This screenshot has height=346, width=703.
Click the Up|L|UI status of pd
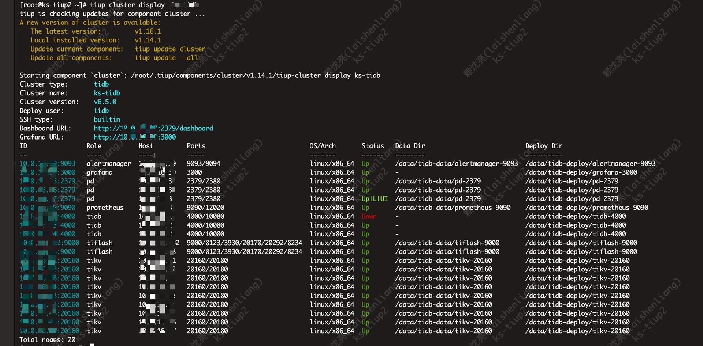[x=374, y=199]
